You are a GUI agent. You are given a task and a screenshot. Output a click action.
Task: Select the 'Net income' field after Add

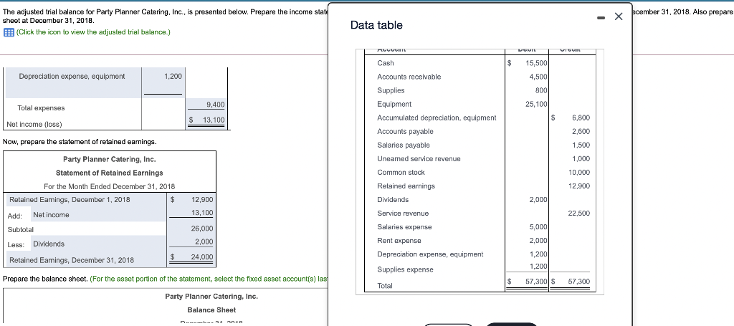98,215
